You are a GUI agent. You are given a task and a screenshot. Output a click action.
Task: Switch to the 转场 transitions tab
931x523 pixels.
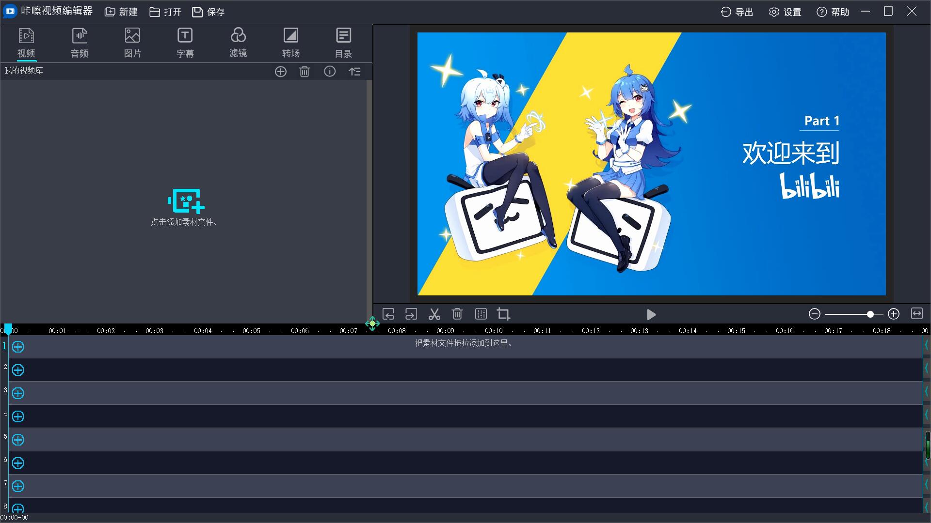(291, 43)
